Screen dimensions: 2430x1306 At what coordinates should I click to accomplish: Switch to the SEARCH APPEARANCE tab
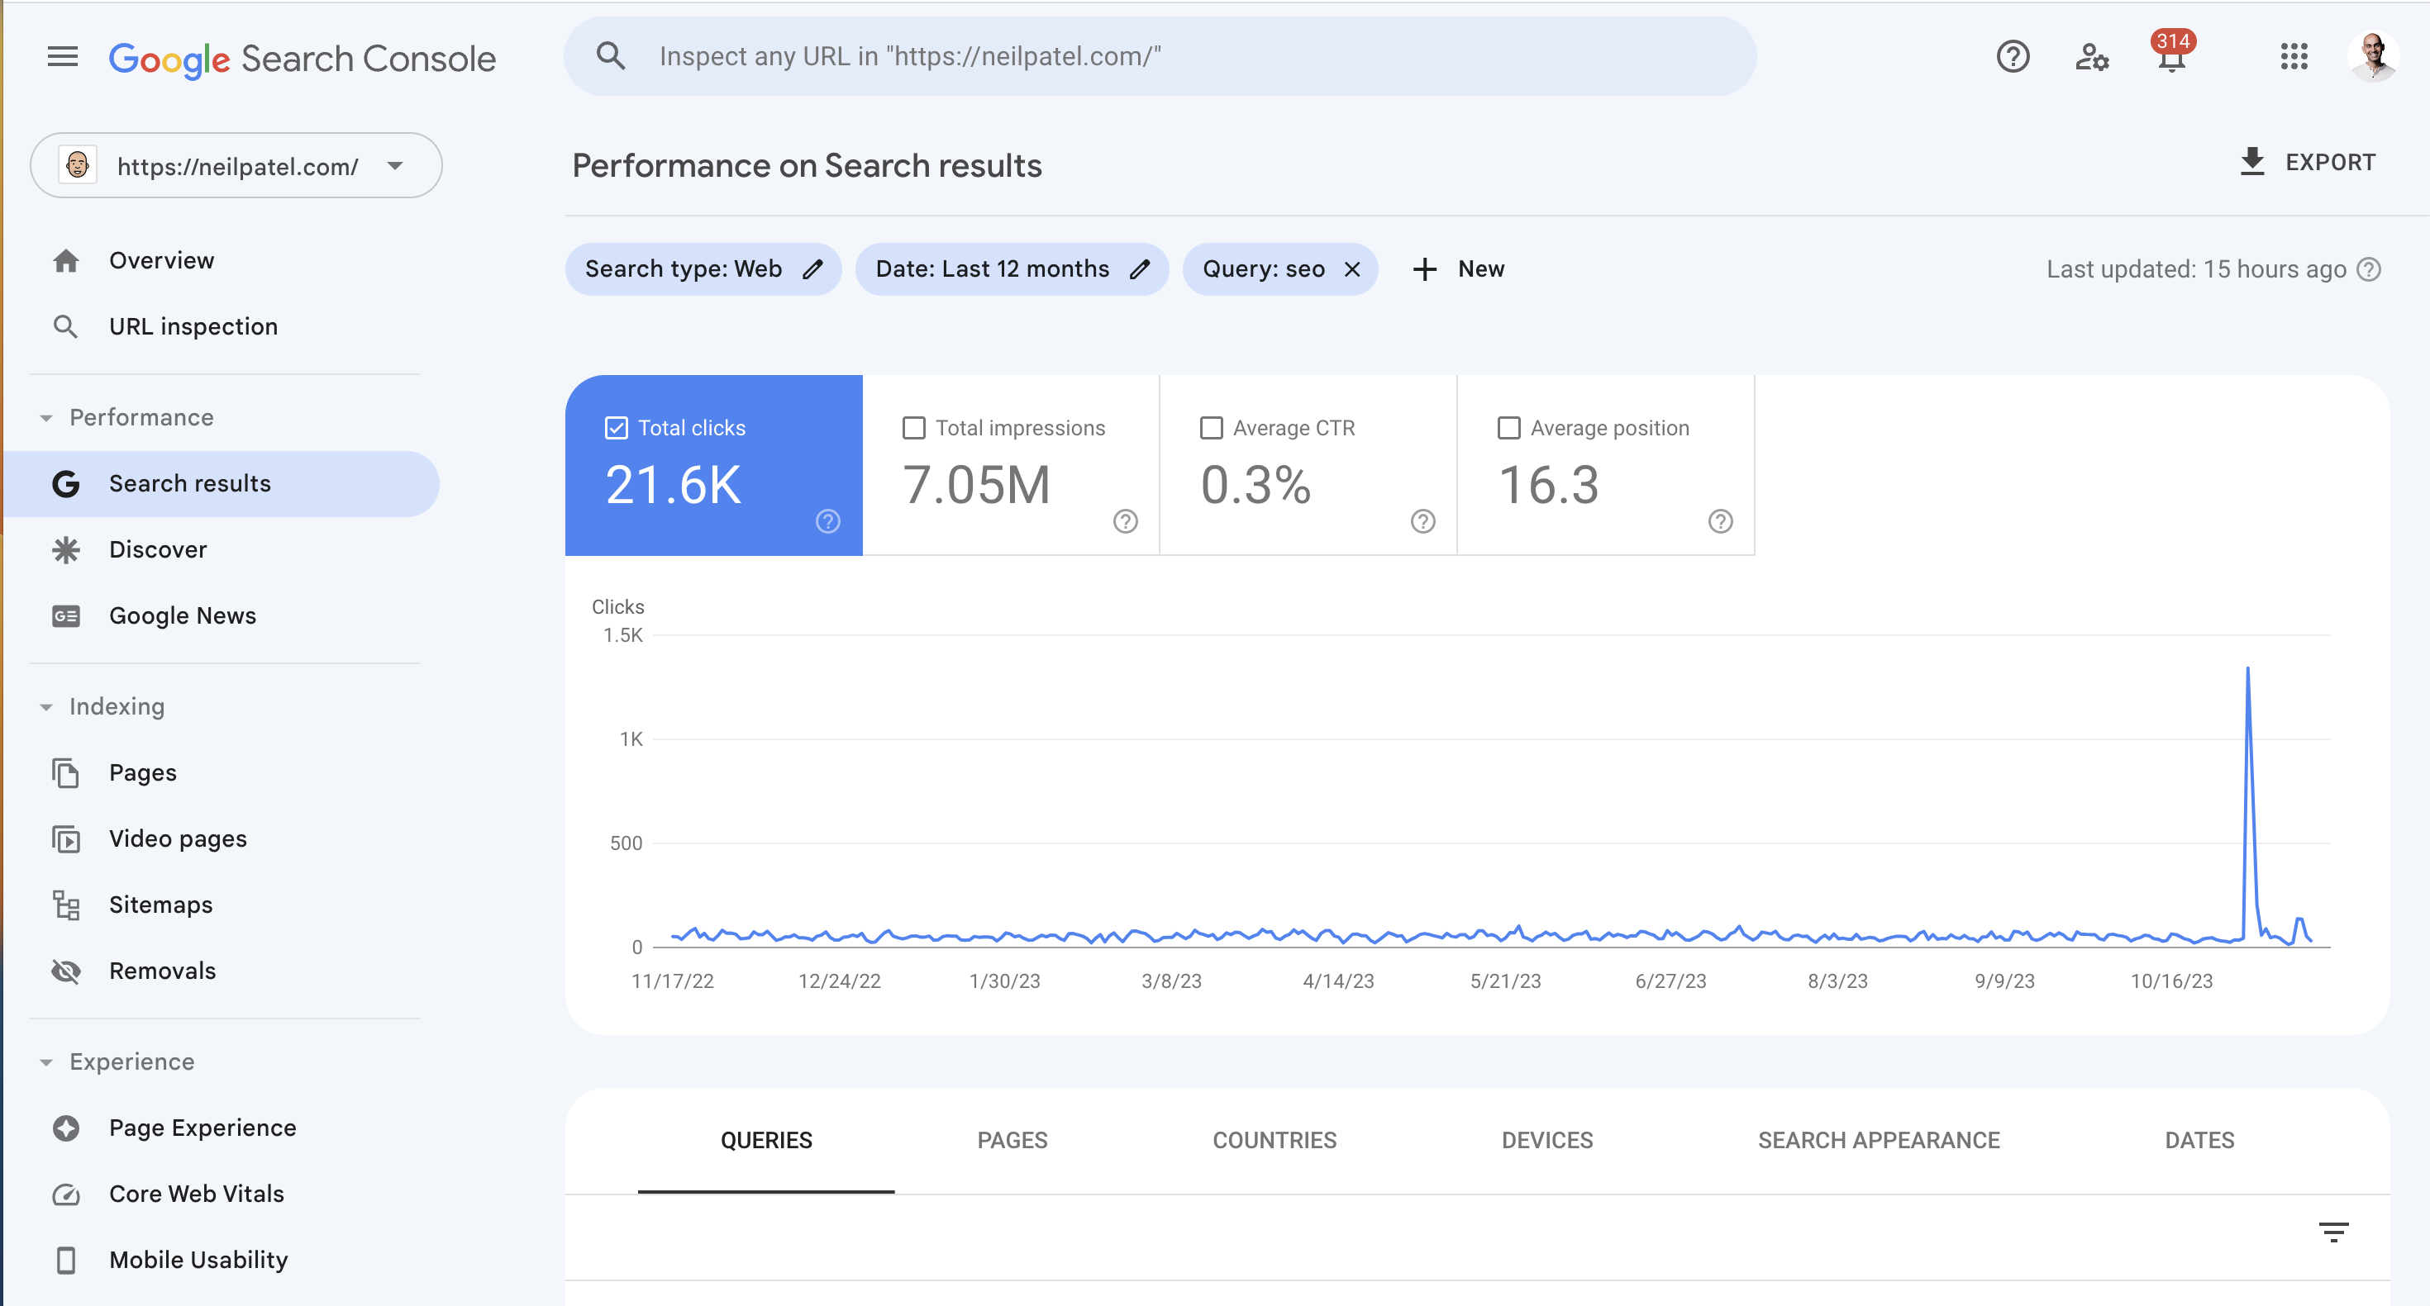click(x=1878, y=1141)
